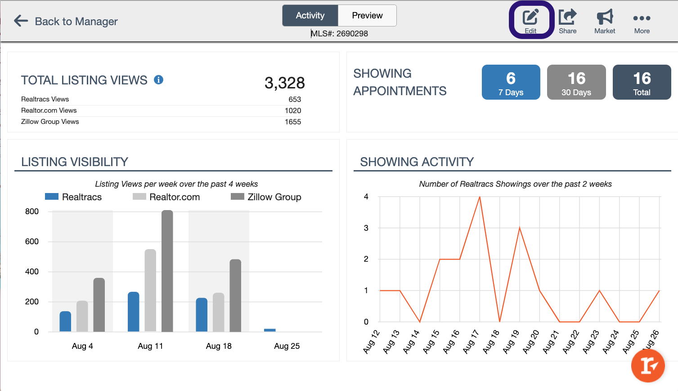Toggle the Zillow Group series in the legend
Viewport: 678px width, 391px height.
[x=266, y=197]
